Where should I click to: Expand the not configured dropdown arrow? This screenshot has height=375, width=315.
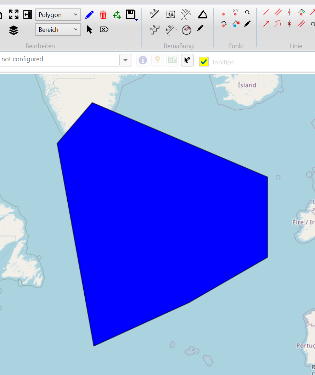tap(125, 60)
